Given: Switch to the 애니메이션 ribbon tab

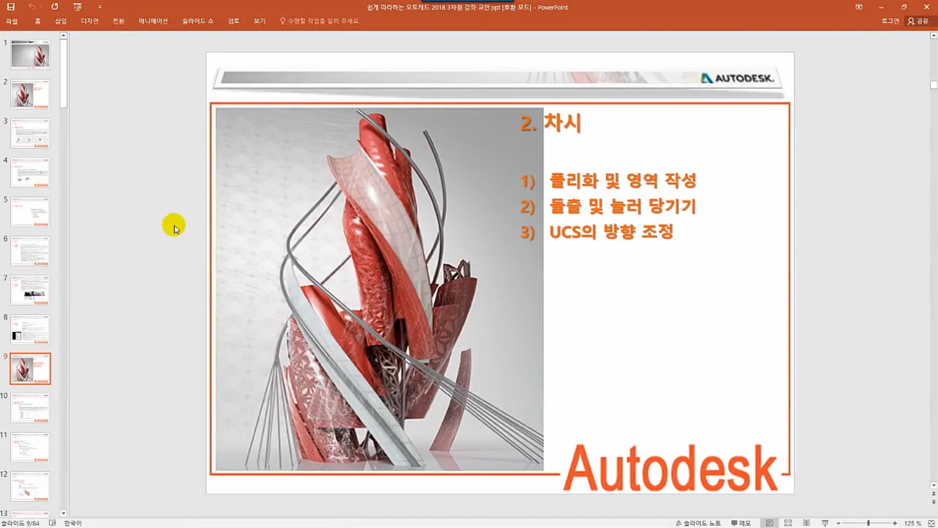Looking at the screenshot, I should coord(153,21).
